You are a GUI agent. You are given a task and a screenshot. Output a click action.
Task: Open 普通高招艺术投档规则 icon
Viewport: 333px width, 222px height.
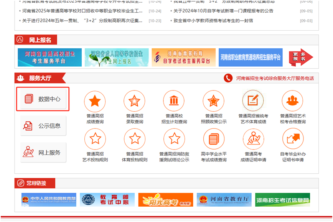95,138
